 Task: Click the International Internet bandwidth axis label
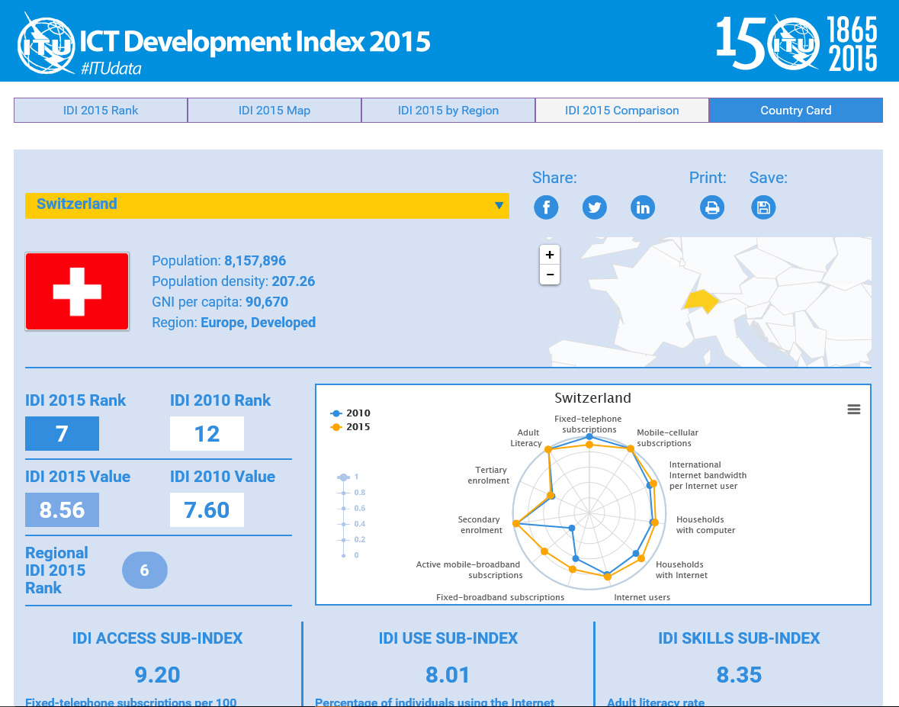708,475
